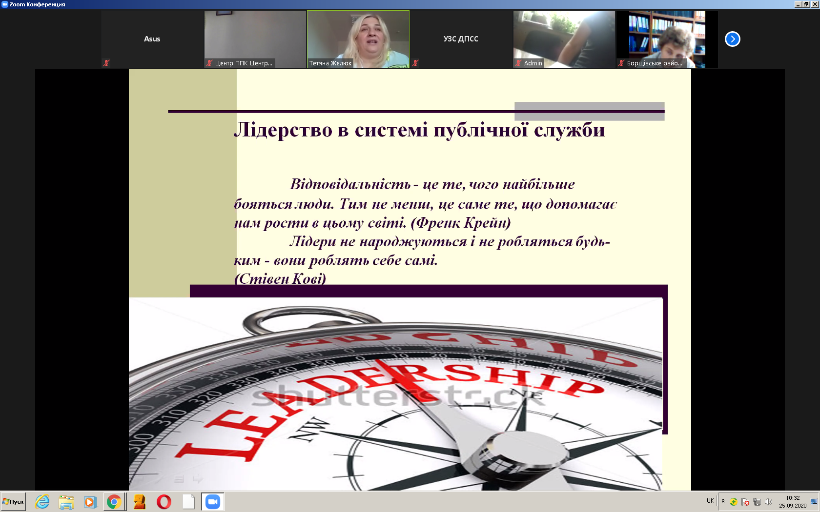Launch Opera browser from the taskbar
820x512 pixels.
click(x=164, y=502)
